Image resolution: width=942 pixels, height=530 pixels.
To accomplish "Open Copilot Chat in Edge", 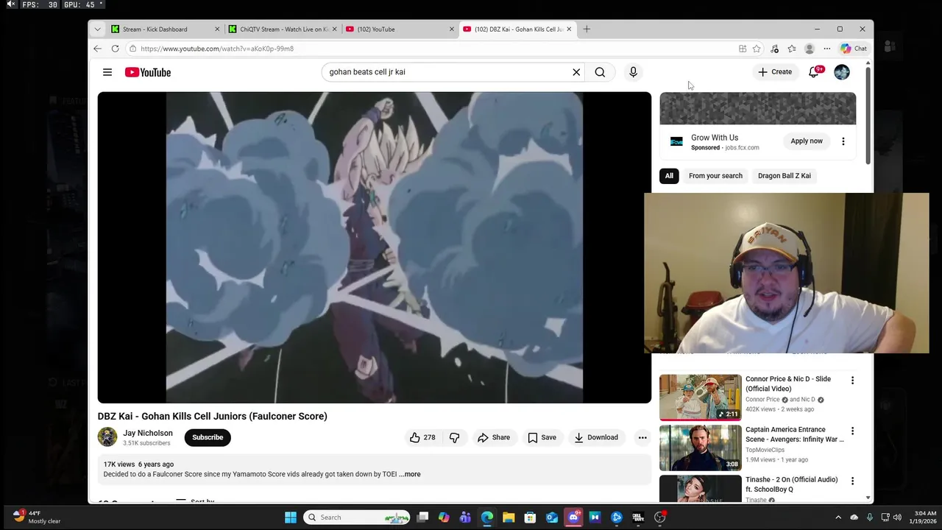I will click(x=854, y=49).
